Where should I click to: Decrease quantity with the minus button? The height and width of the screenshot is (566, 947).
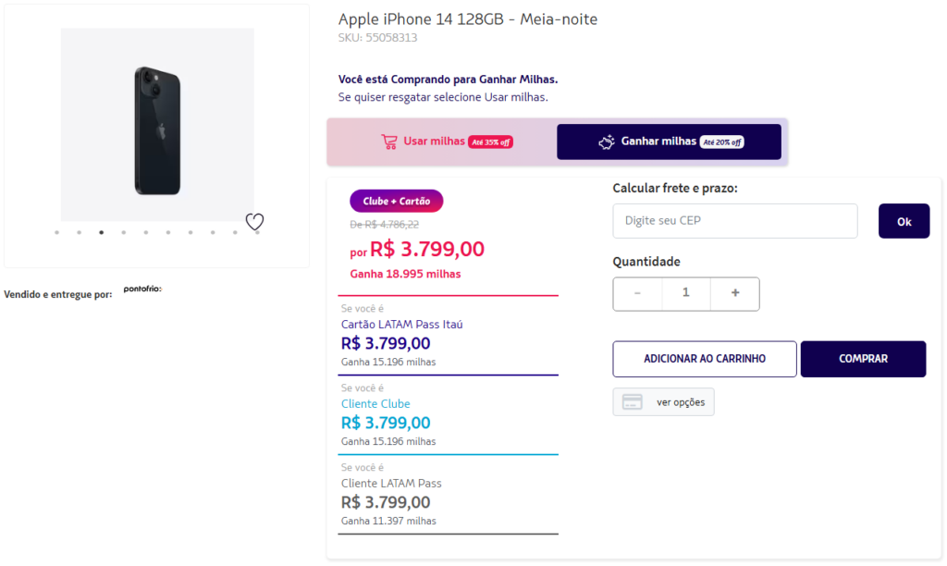[x=637, y=293]
